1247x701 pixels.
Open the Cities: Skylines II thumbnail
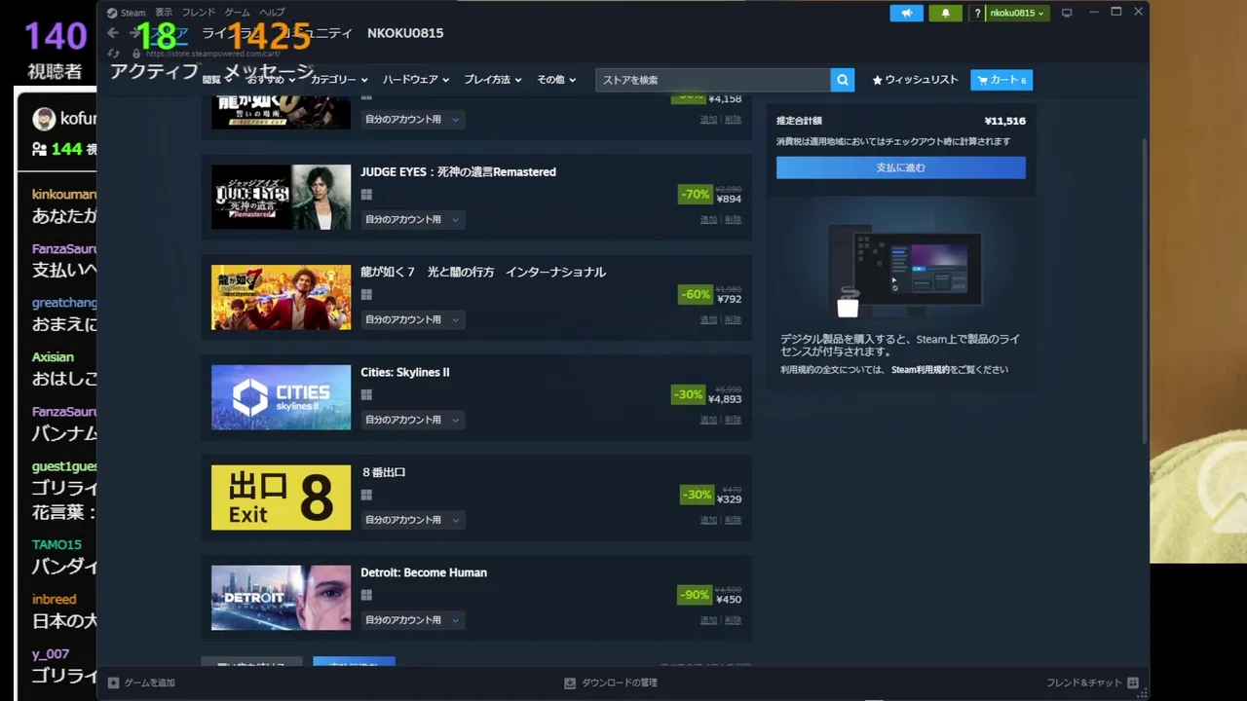click(281, 397)
